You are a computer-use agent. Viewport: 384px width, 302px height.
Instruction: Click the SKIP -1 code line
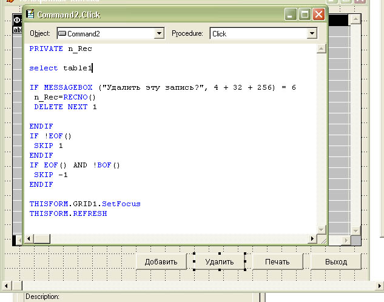click(51, 175)
